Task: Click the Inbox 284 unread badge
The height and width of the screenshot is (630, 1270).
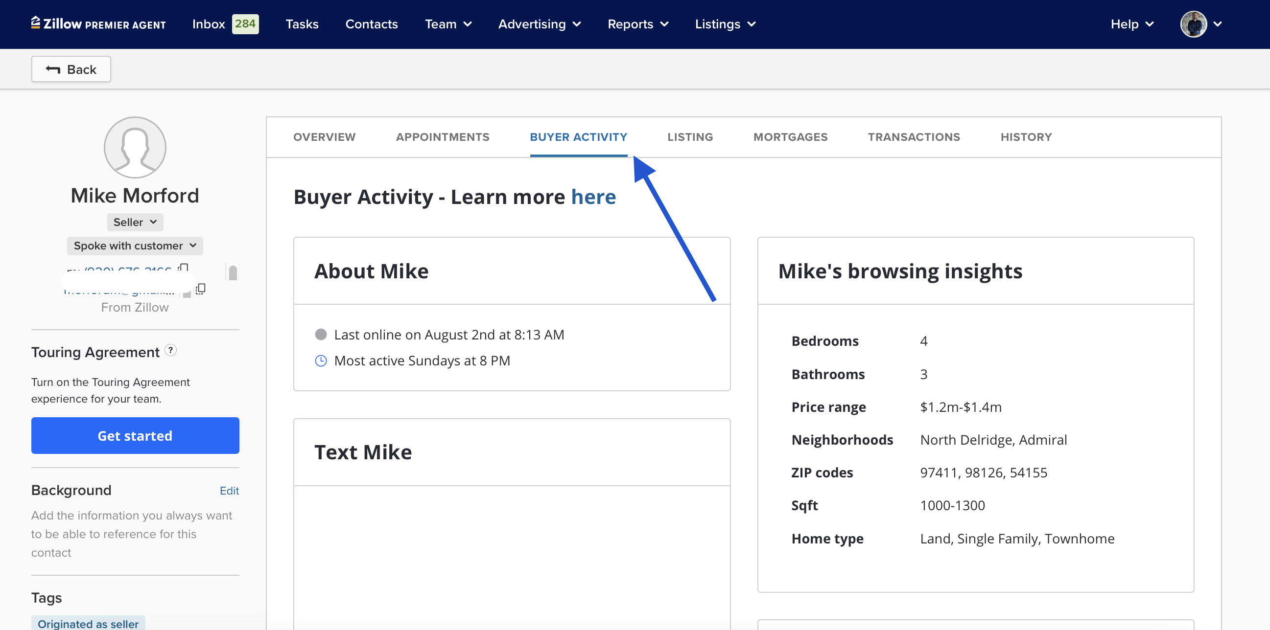Action: pyautogui.click(x=245, y=23)
